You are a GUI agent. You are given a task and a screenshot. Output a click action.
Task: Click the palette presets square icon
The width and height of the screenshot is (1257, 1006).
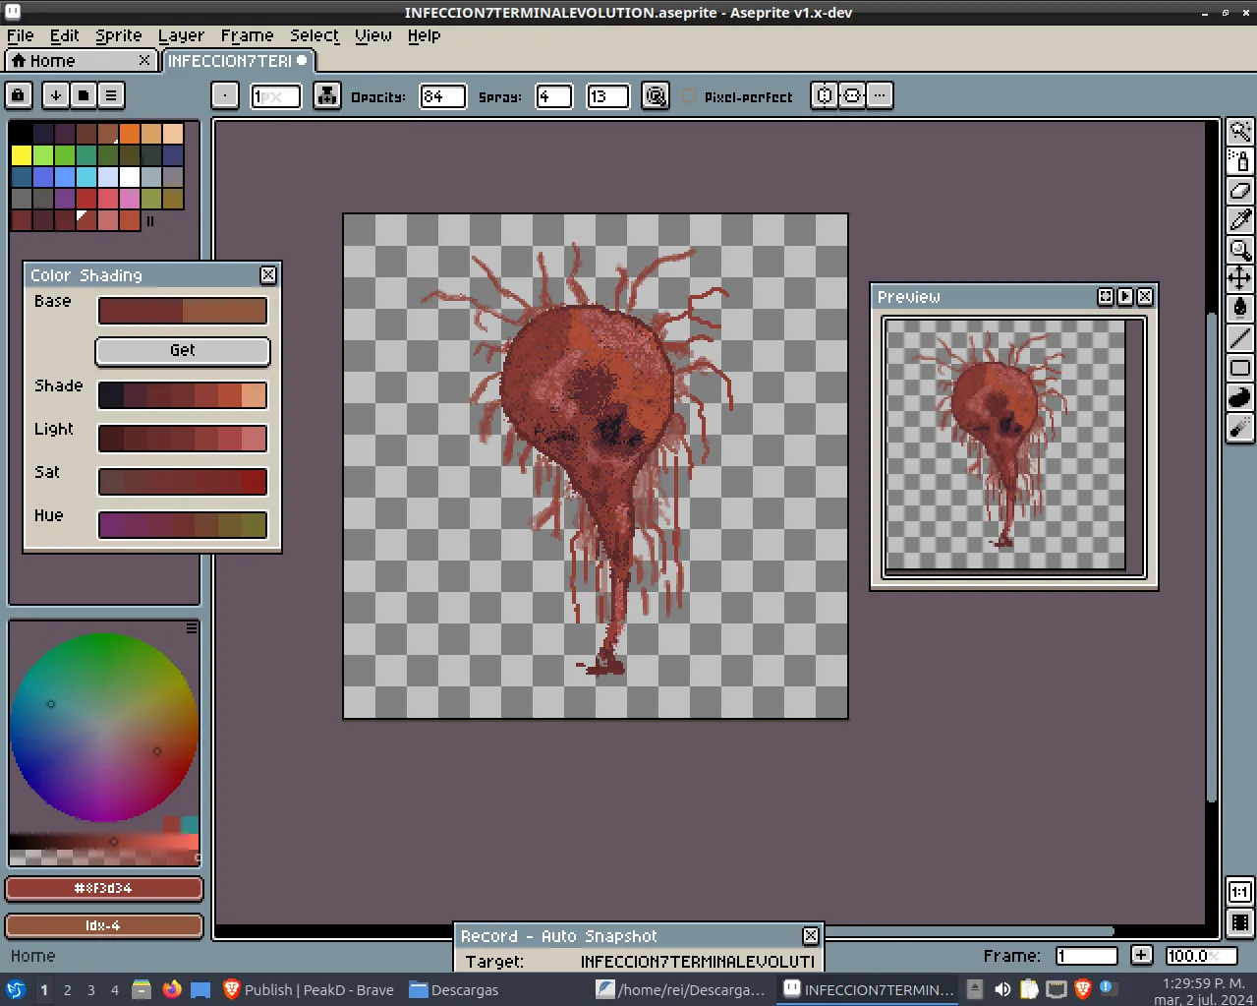coord(84,95)
